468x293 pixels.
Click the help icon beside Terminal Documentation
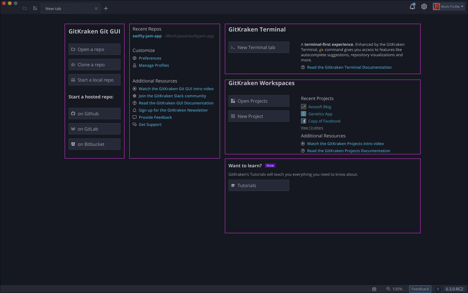(303, 67)
